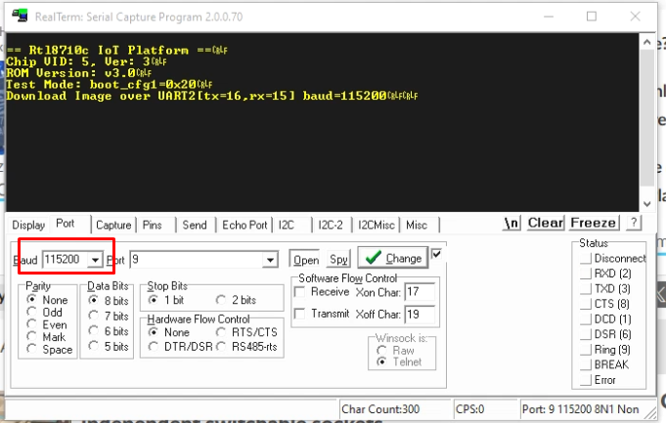The height and width of the screenshot is (423, 666).
Task: Apply settings with the Change button
Action: [x=393, y=258]
